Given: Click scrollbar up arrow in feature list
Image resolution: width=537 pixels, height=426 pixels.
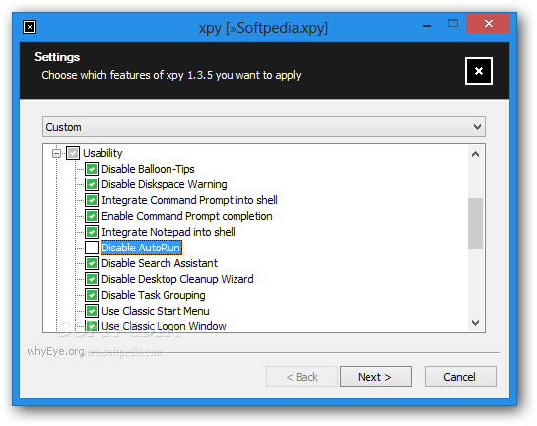Looking at the screenshot, I should 475,154.
